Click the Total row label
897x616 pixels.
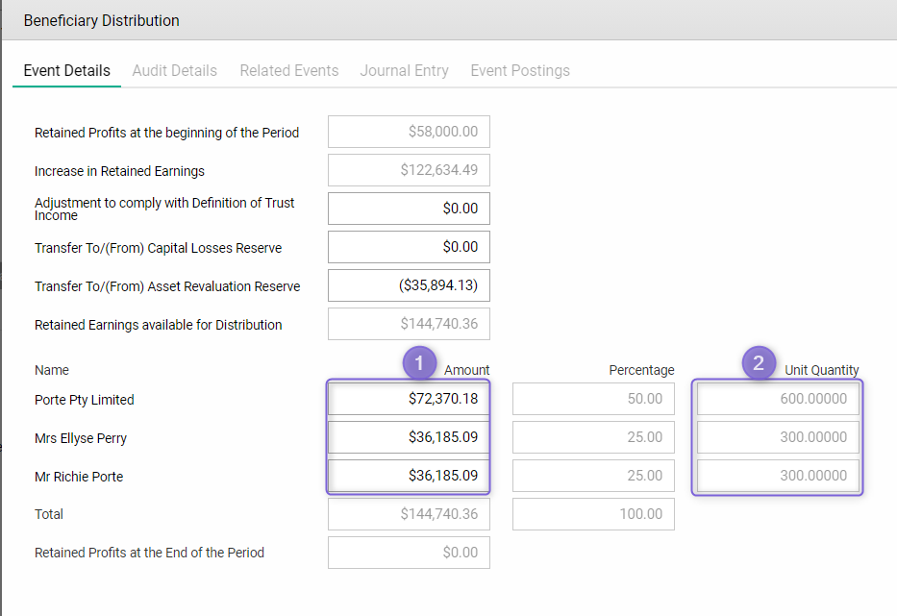click(49, 514)
